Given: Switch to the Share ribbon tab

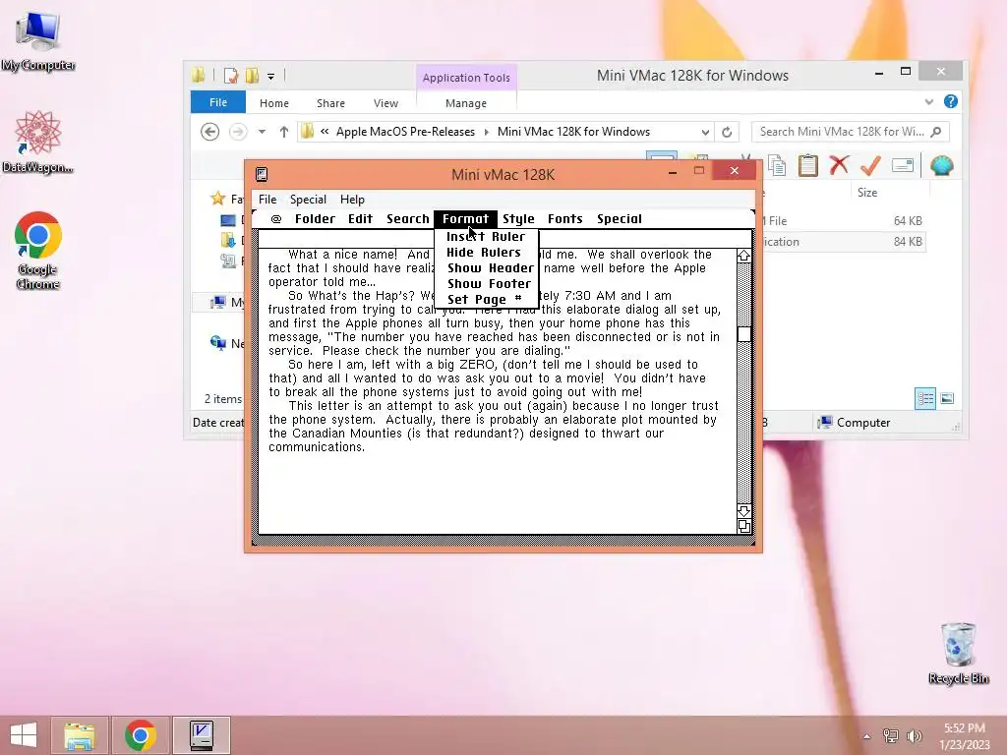Looking at the screenshot, I should pos(330,102).
